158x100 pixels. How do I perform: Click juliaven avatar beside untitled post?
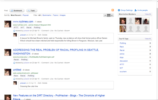pyautogui.click(x=8, y=72)
